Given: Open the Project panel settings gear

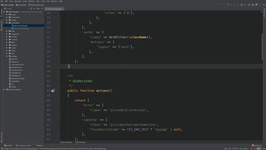Looking at the screenshot, I should point(38,9).
